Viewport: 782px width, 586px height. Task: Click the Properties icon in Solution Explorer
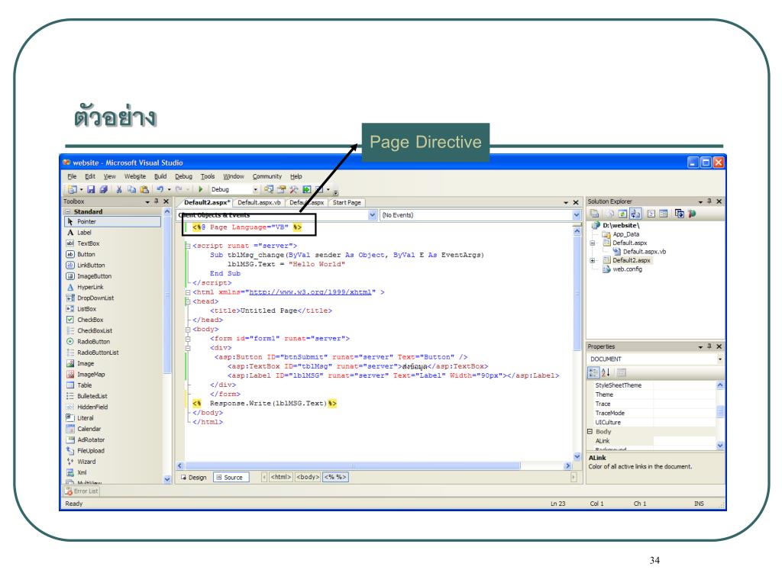pyautogui.click(x=594, y=214)
